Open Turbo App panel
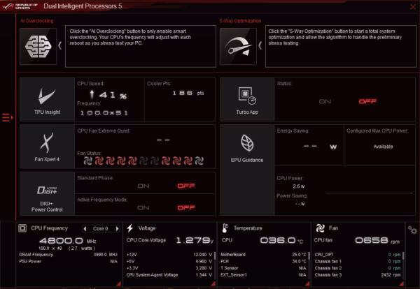This screenshot has height=289, width=420. click(x=247, y=99)
